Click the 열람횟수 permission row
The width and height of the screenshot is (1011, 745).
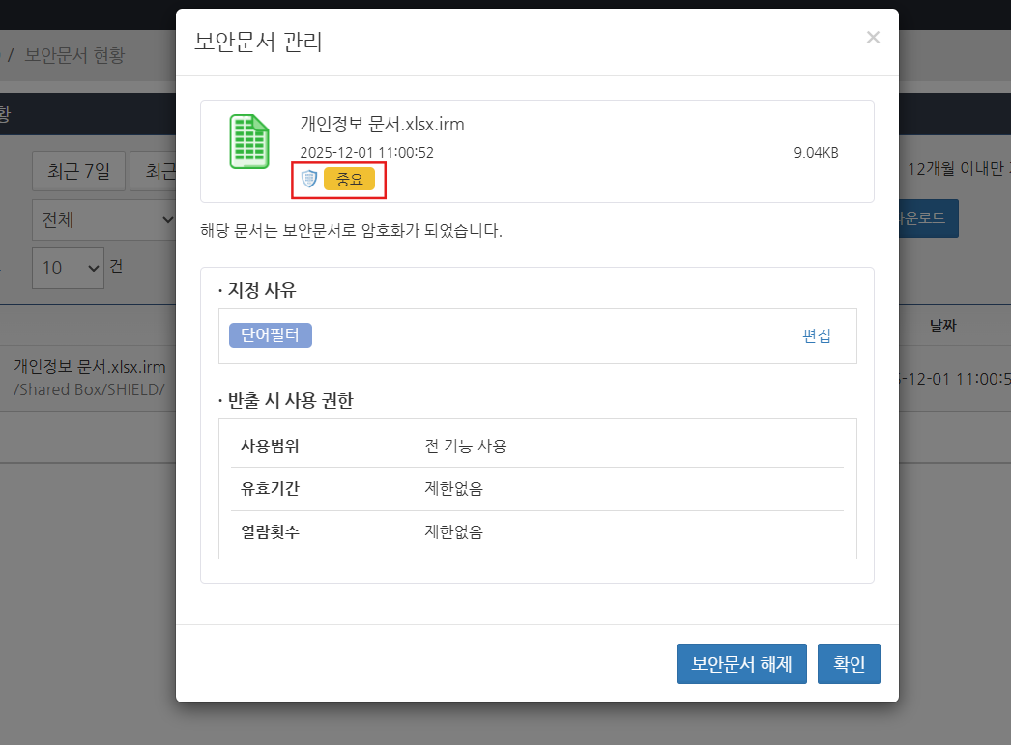point(537,531)
